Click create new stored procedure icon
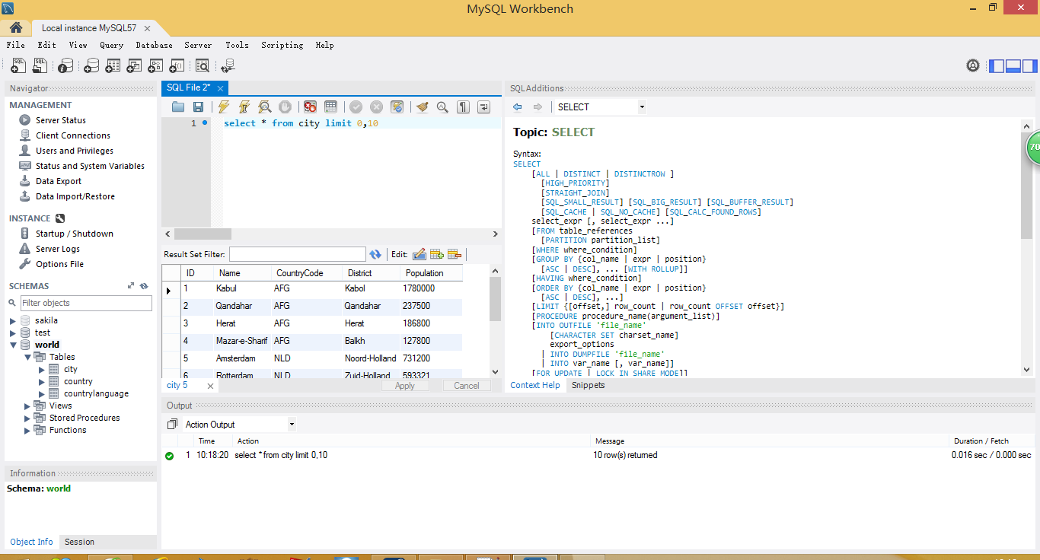The width and height of the screenshot is (1040, 560). [x=155, y=66]
